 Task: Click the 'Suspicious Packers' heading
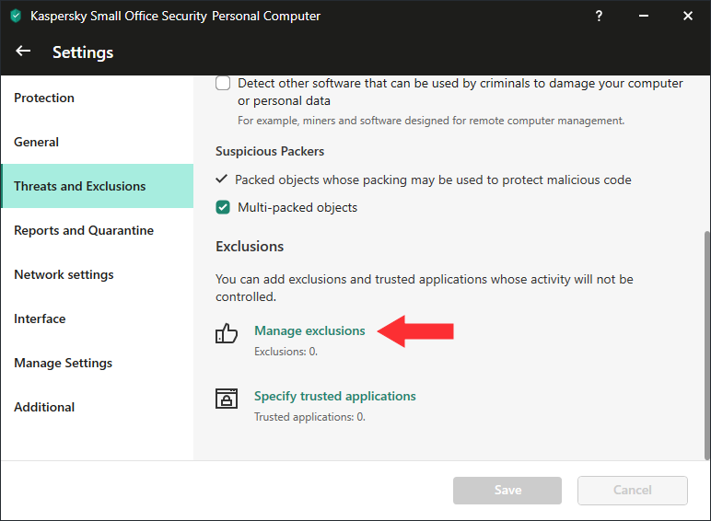[270, 151]
